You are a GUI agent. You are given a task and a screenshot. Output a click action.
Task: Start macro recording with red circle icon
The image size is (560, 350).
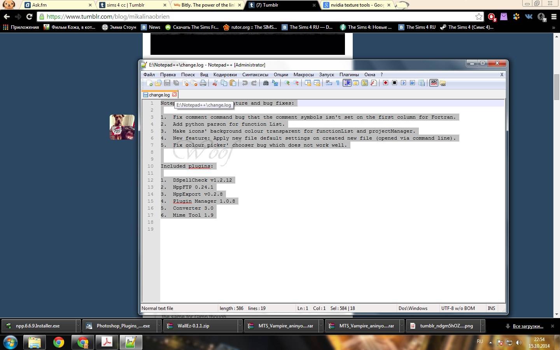pyautogui.click(x=385, y=83)
